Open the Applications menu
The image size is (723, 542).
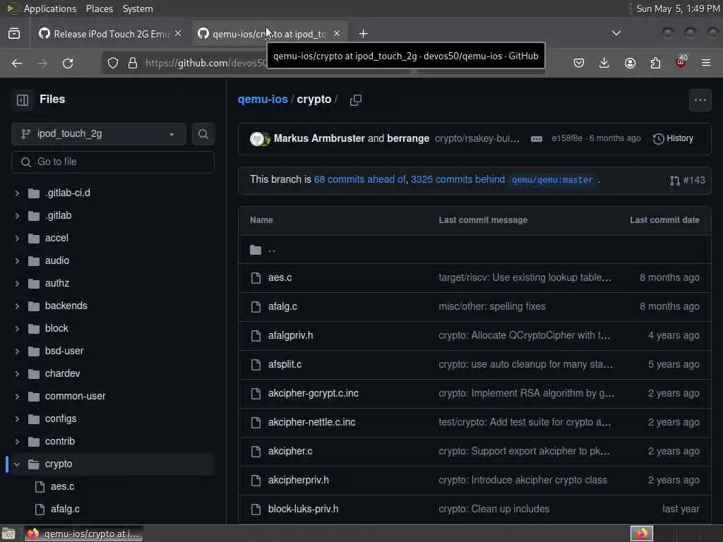click(x=50, y=8)
